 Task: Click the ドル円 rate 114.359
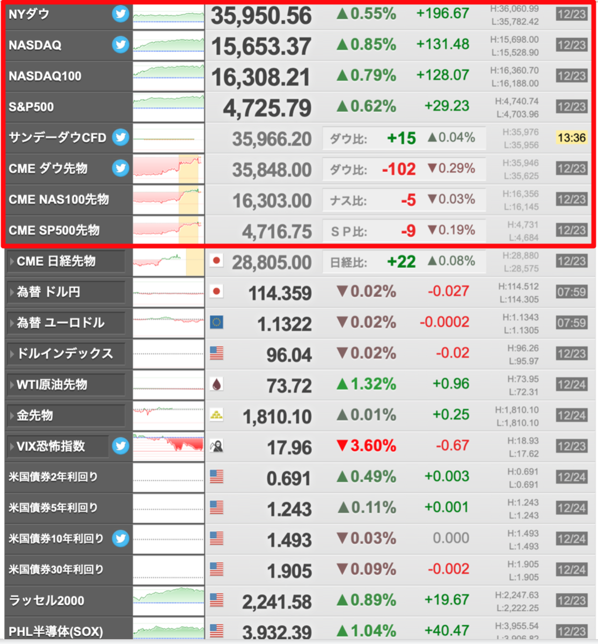[x=280, y=294]
